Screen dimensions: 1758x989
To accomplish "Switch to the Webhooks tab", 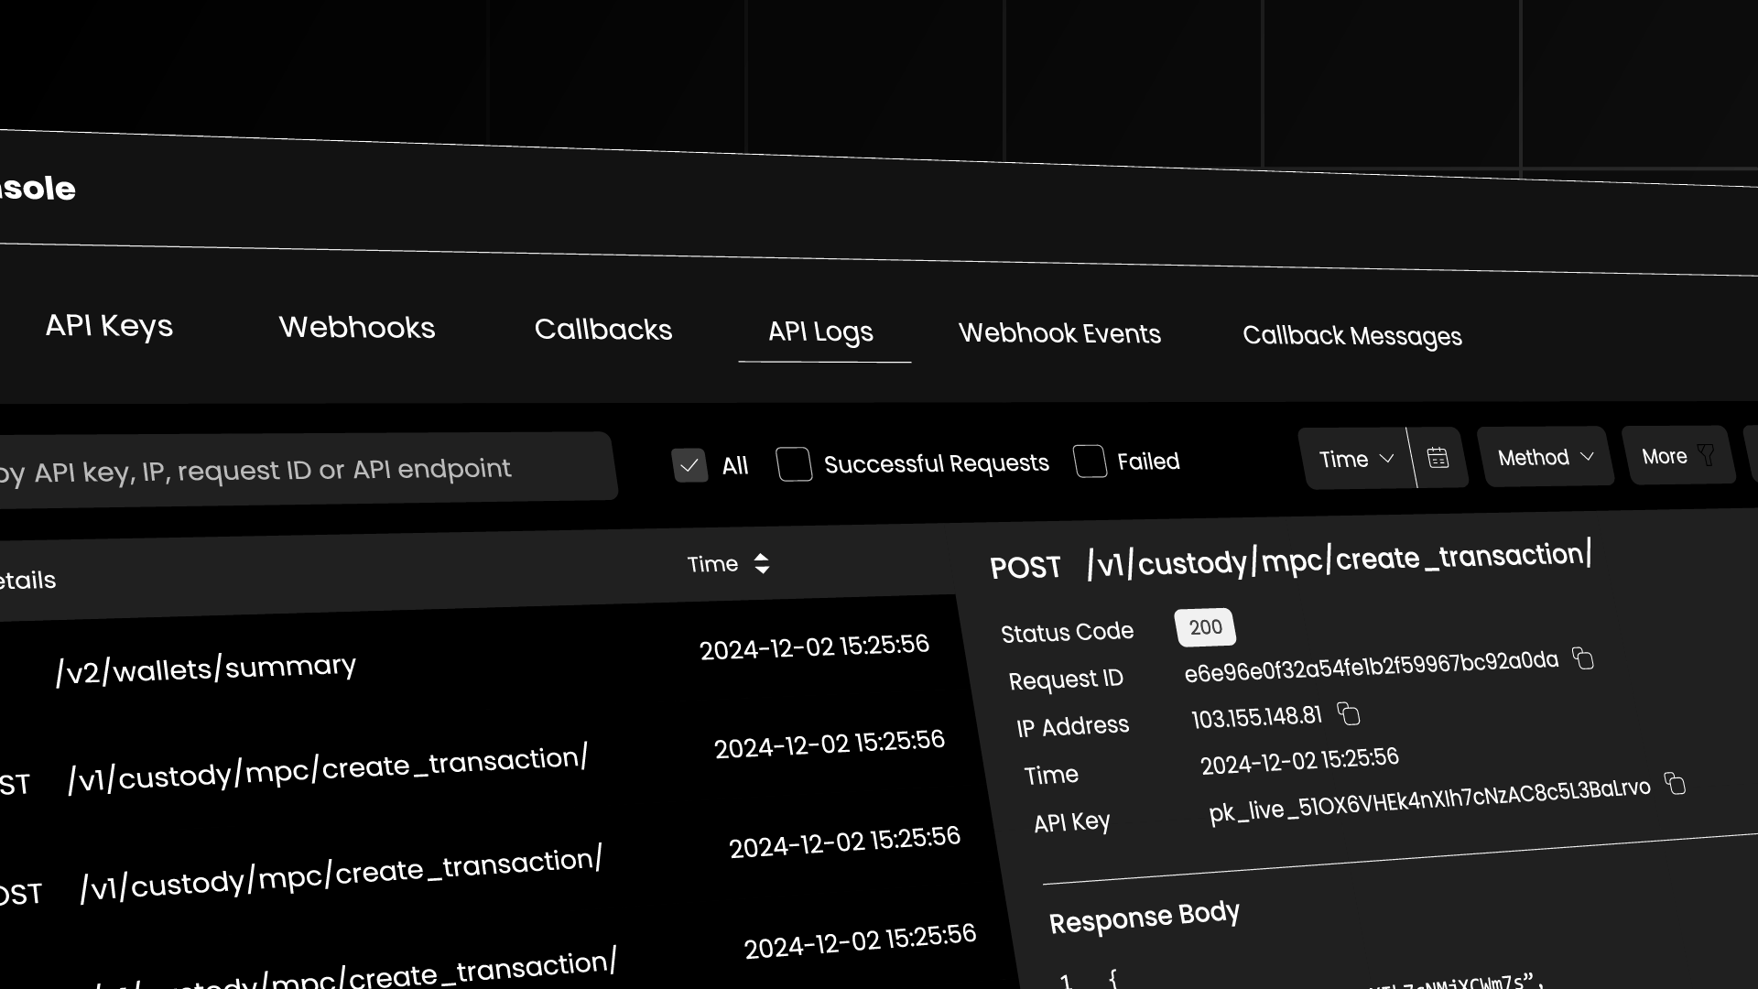I will pyautogui.click(x=357, y=328).
